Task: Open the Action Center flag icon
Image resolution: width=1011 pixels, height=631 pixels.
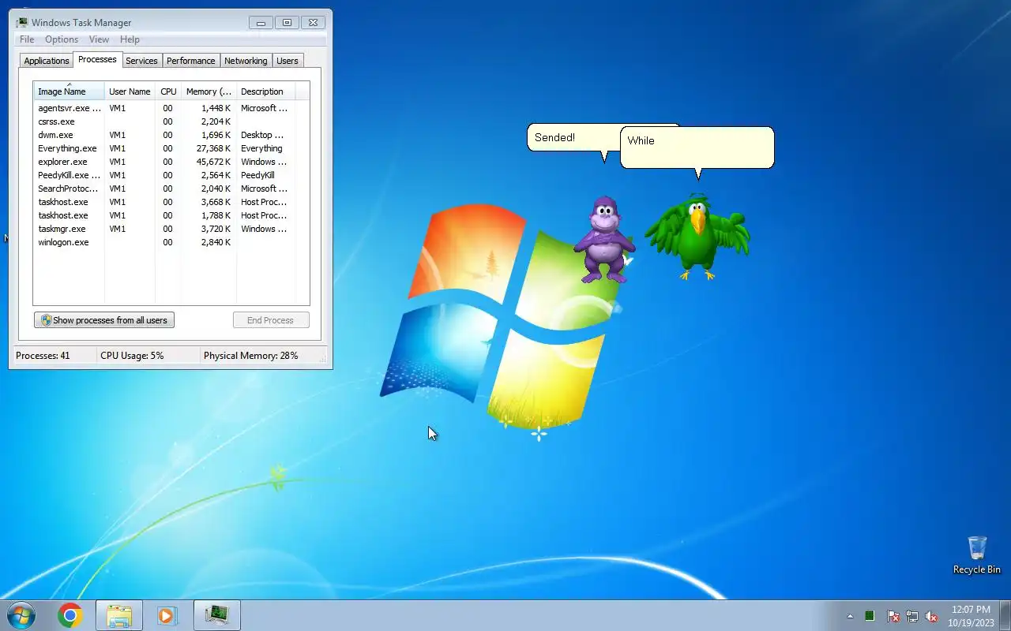Action: [x=893, y=616]
